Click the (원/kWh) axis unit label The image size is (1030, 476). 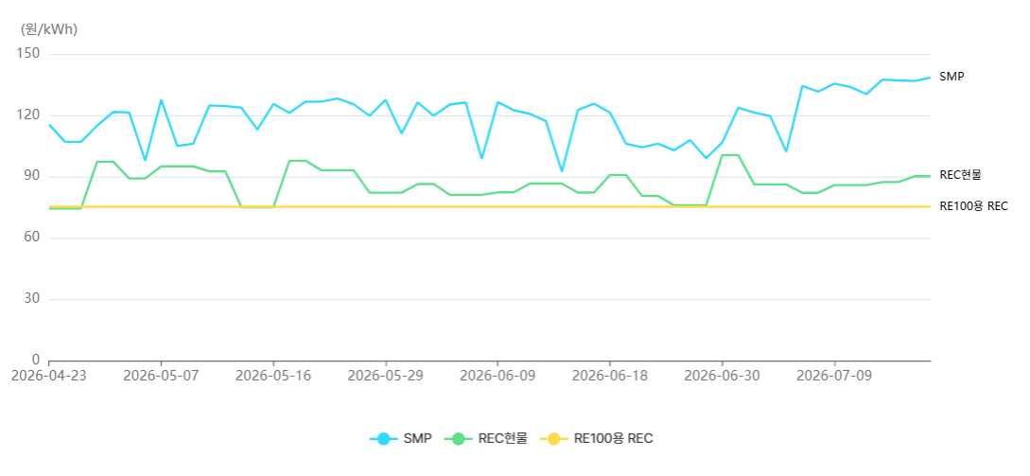coord(49,29)
